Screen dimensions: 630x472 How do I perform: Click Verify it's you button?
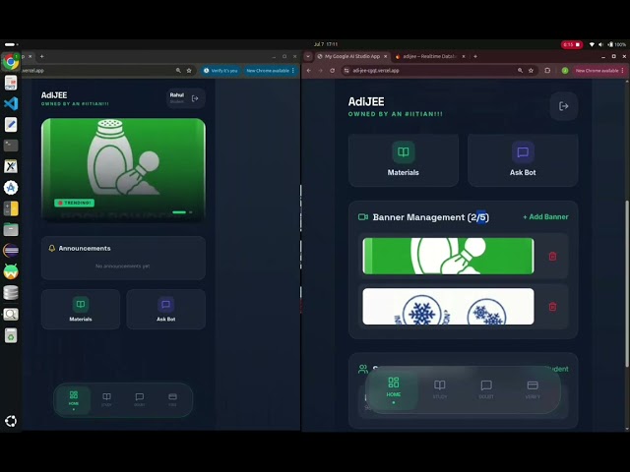tap(220, 71)
